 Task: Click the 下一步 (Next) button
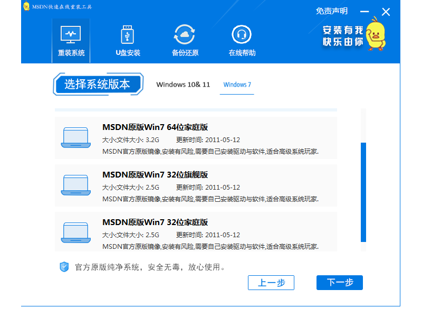pyautogui.click(x=339, y=283)
